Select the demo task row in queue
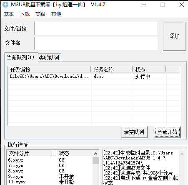Image resolution: width=188 pixels, height=185 pixels. pos(94,76)
